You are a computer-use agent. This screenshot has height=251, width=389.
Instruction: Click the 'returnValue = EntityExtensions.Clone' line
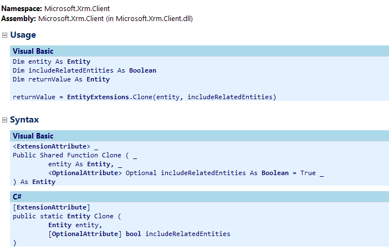point(145,97)
